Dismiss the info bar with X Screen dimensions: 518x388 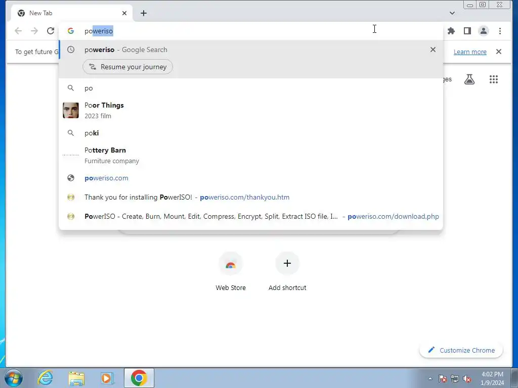[498, 52]
